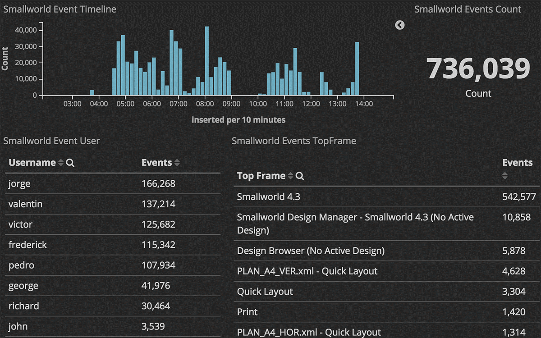
Task: Click the Top Frame column search magnifier icon
Action: click(300, 176)
